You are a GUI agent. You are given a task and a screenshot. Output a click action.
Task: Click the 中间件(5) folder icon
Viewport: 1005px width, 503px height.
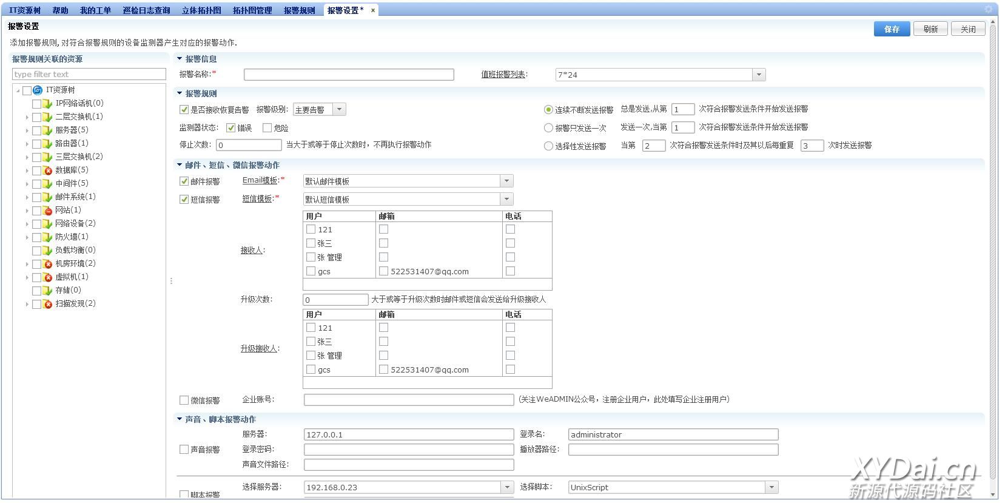(x=47, y=183)
